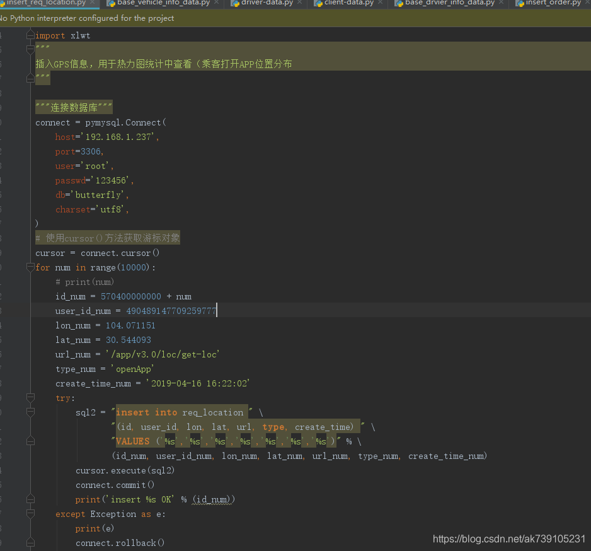This screenshot has height=551, width=591.
Task: Click the Python file icon on base_vehicle_info_data.py tab
Action: pos(110,3)
